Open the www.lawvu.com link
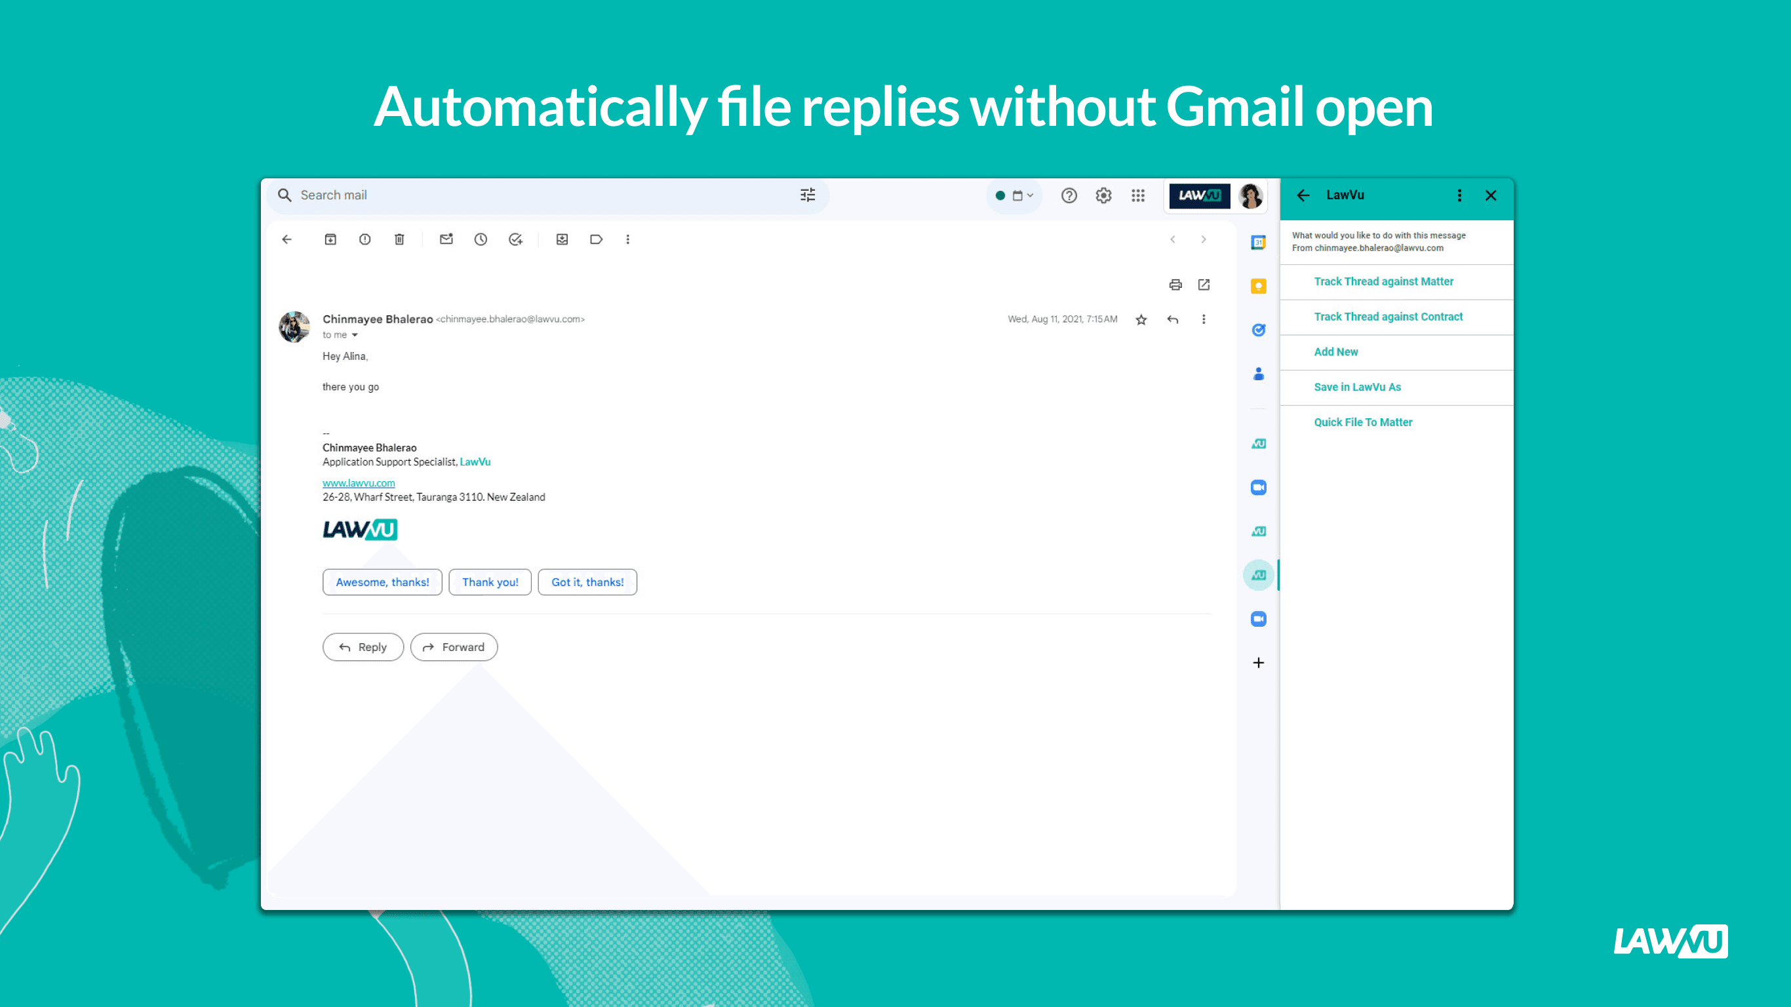The image size is (1791, 1007). coord(359,483)
